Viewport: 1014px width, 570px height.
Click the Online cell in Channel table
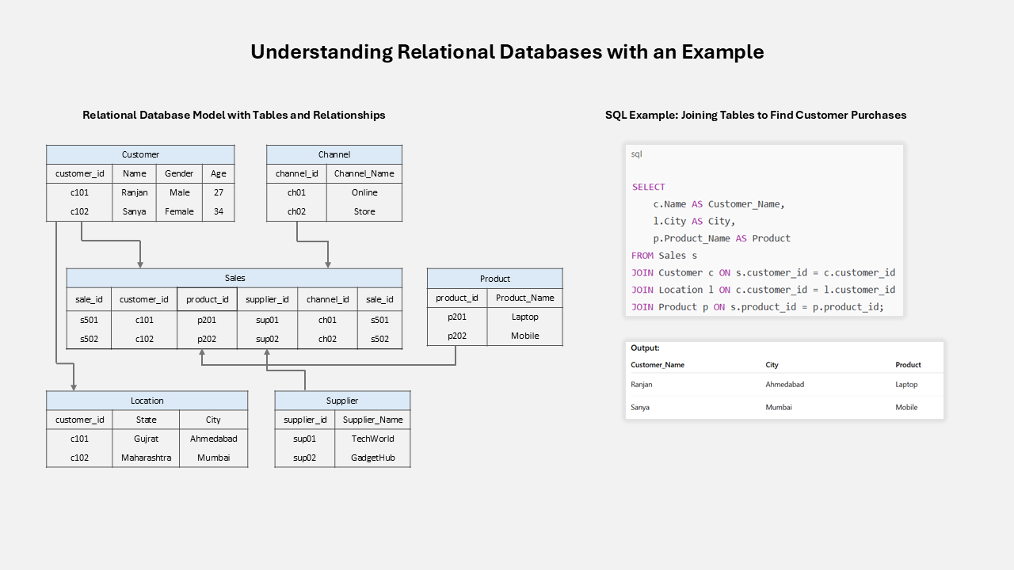click(x=364, y=192)
